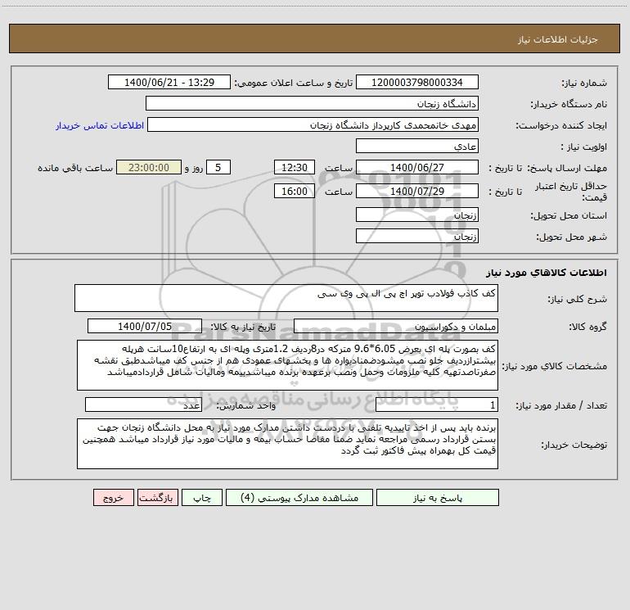Click the label 'تاریخ و ساعت اعلان عمومی:'
Screen dimensions: 630x610
[294, 83]
